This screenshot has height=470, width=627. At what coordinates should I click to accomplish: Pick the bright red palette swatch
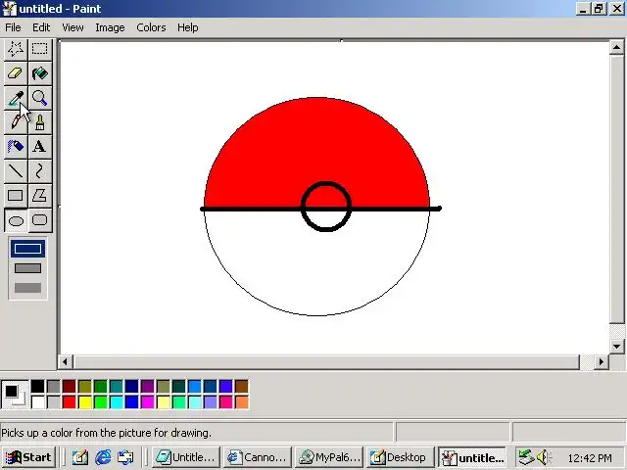click(x=70, y=402)
